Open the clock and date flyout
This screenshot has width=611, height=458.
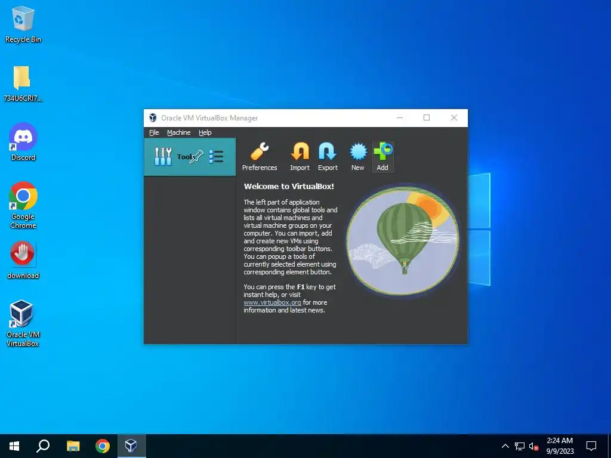click(560, 446)
